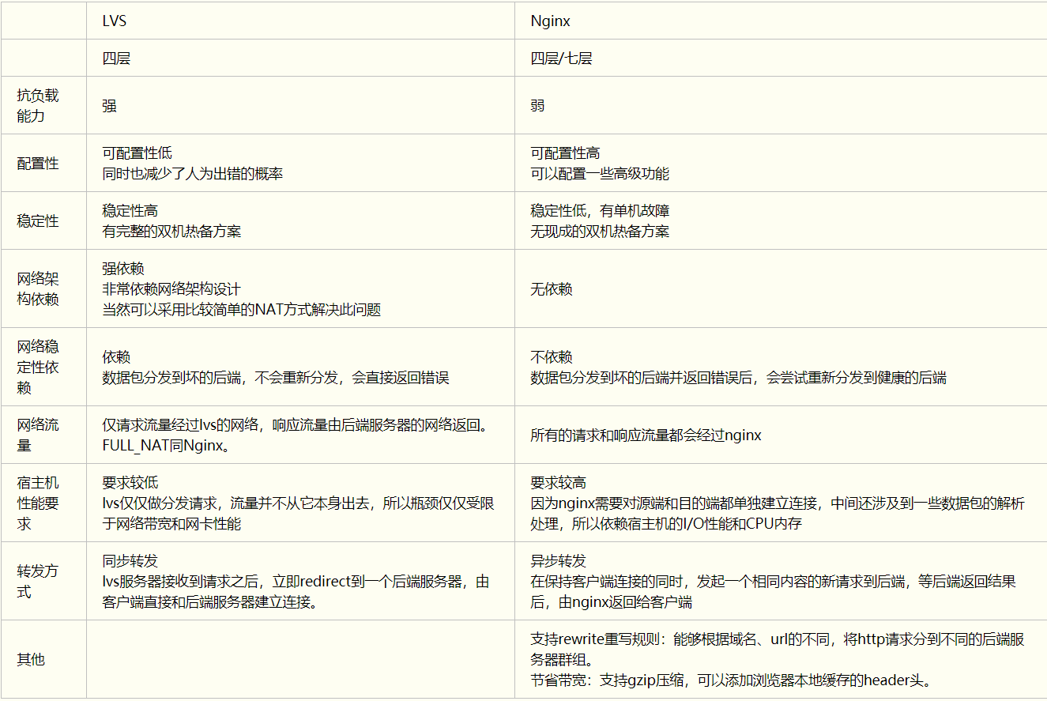Viewport: 1047px width, 701px height.
Task: Select the line 支持rewrite重写规则
Action: coord(778,639)
